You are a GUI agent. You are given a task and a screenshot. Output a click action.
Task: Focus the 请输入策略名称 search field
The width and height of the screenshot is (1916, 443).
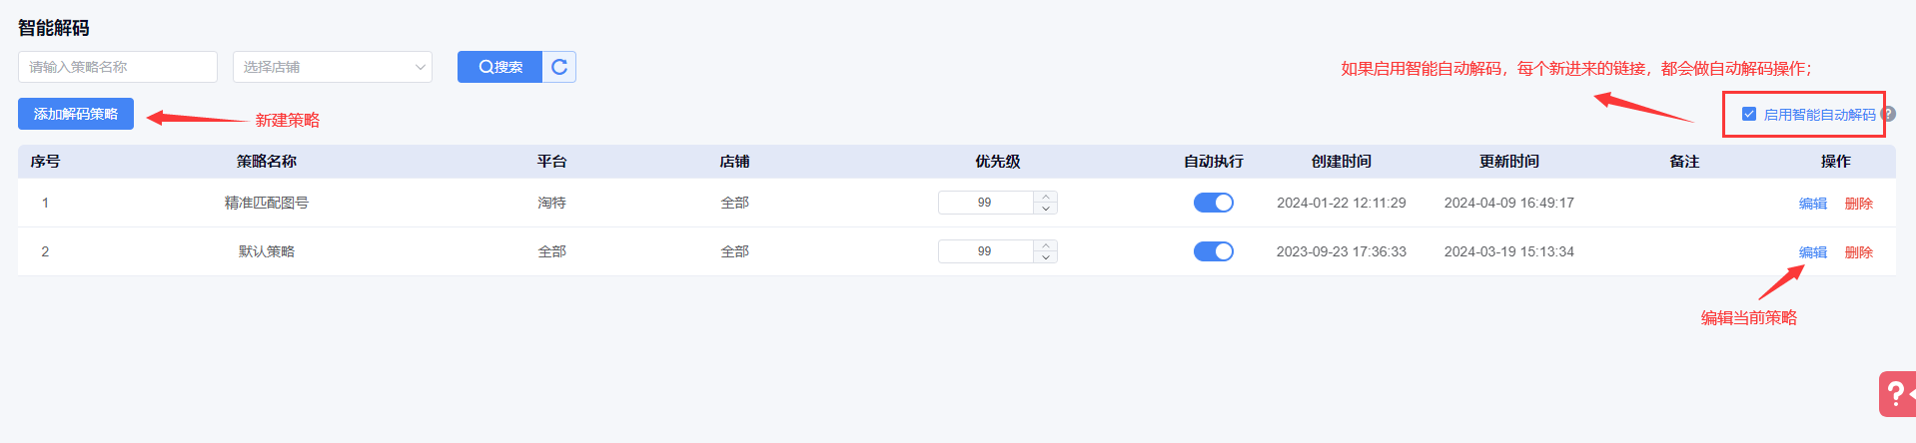pyautogui.click(x=118, y=67)
